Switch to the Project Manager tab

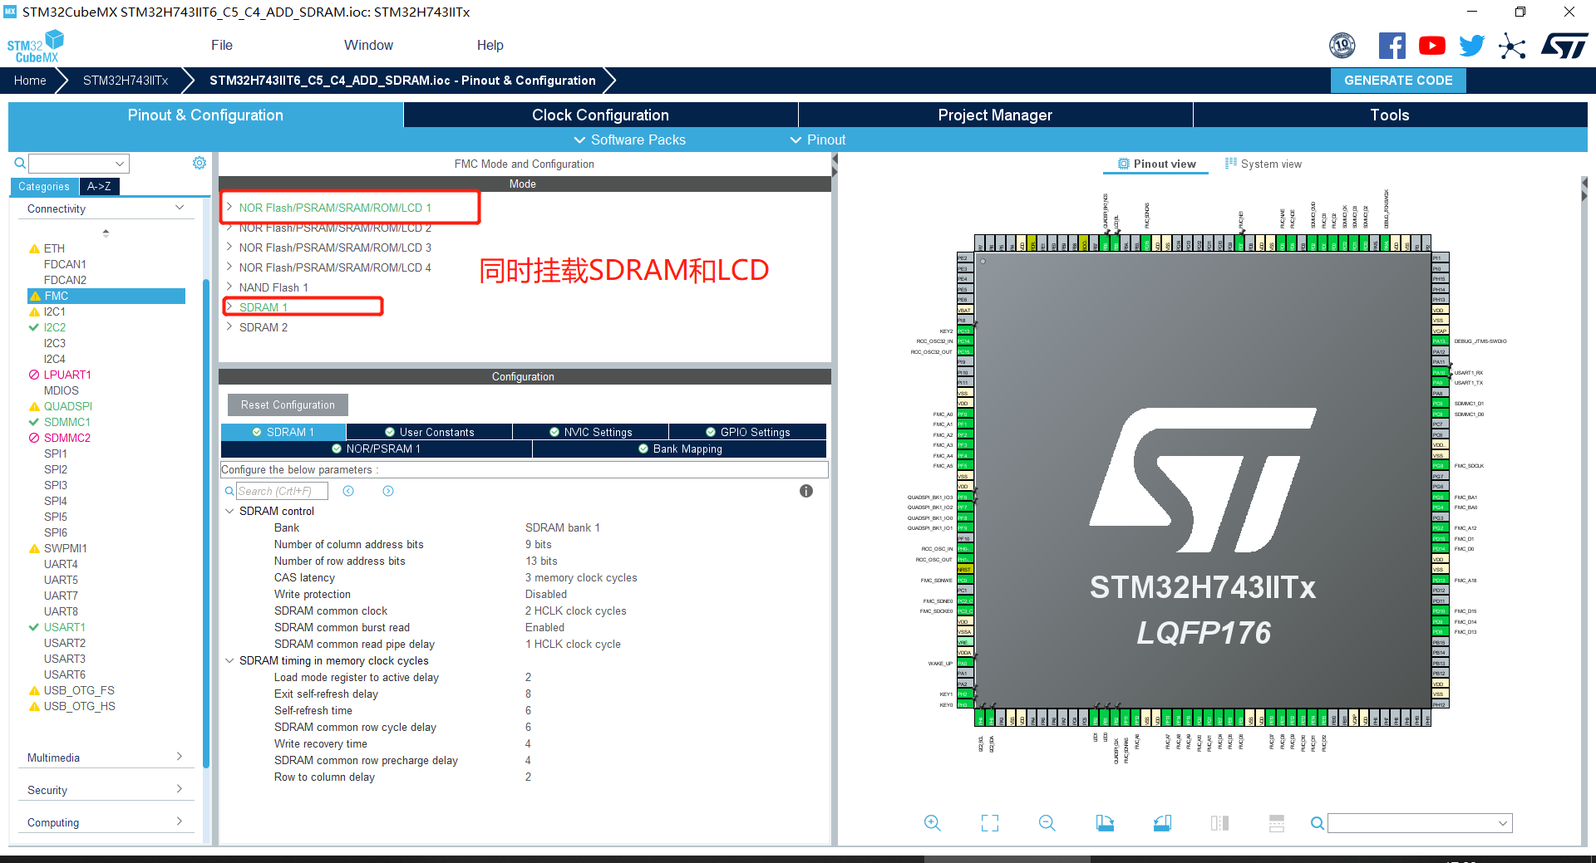(x=995, y=115)
